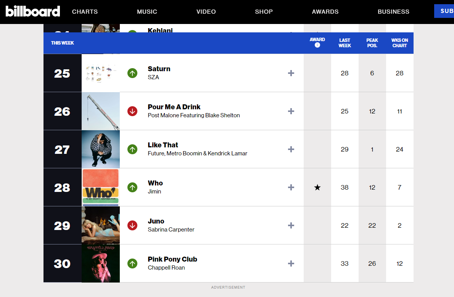Click peak position 6 for Saturn

(x=372, y=73)
